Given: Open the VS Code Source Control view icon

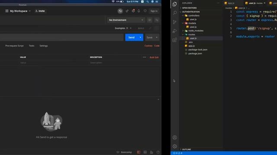Looking at the screenshot, I should 175,22.
